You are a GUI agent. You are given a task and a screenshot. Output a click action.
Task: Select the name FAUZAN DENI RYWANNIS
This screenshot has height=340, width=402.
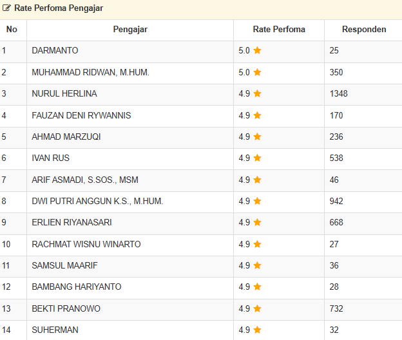click(81, 116)
